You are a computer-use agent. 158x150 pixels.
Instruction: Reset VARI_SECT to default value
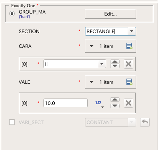[145, 122]
